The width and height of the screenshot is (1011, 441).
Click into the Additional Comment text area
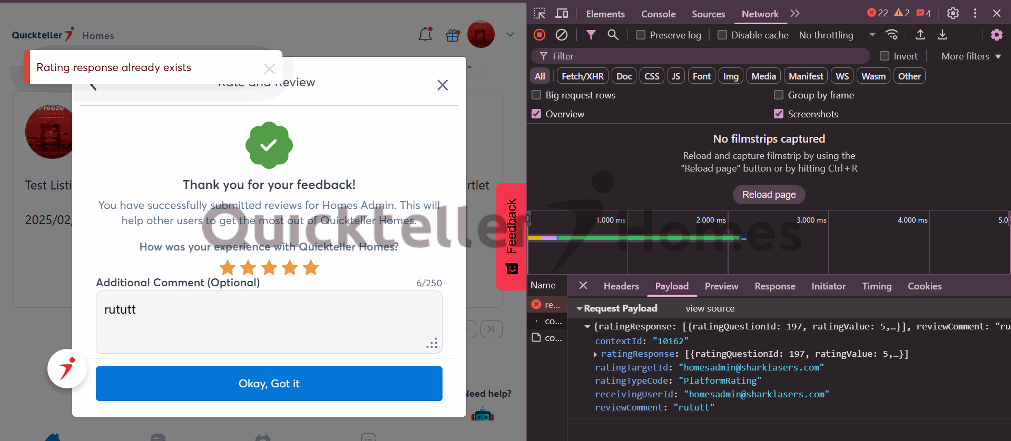[269, 322]
